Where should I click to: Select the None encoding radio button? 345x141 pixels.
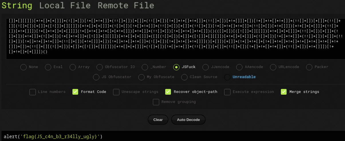(x=23, y=67)
